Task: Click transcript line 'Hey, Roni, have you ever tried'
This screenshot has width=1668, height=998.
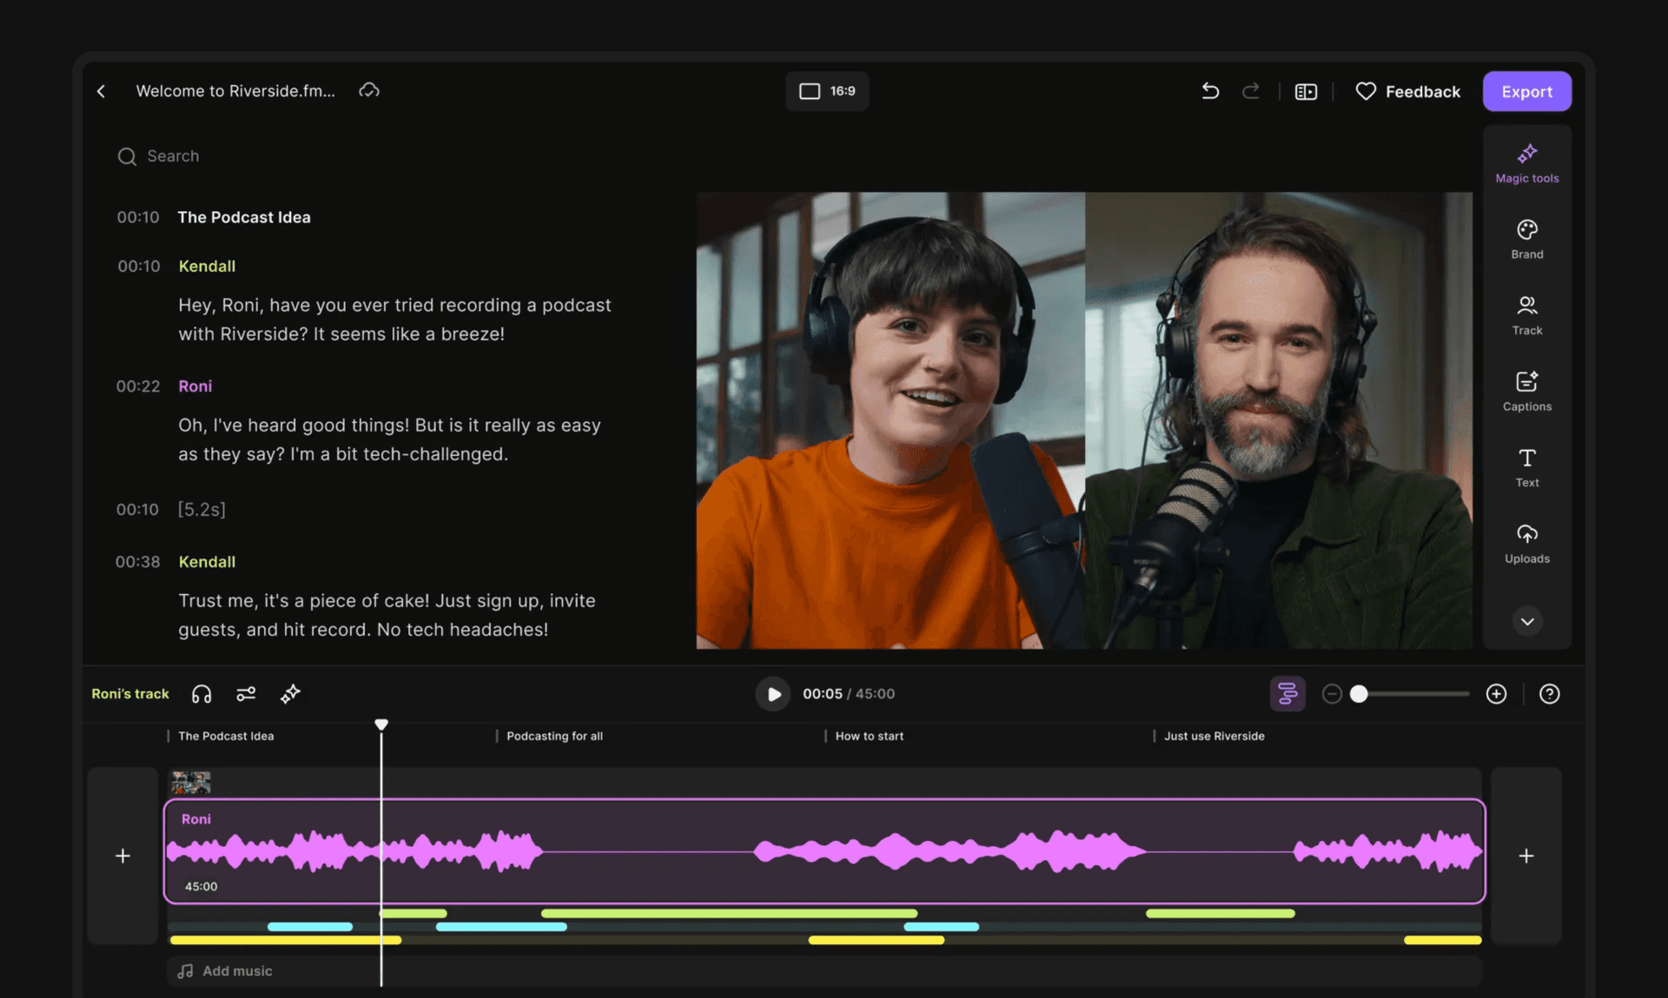Action: click(x=394, y=319)
